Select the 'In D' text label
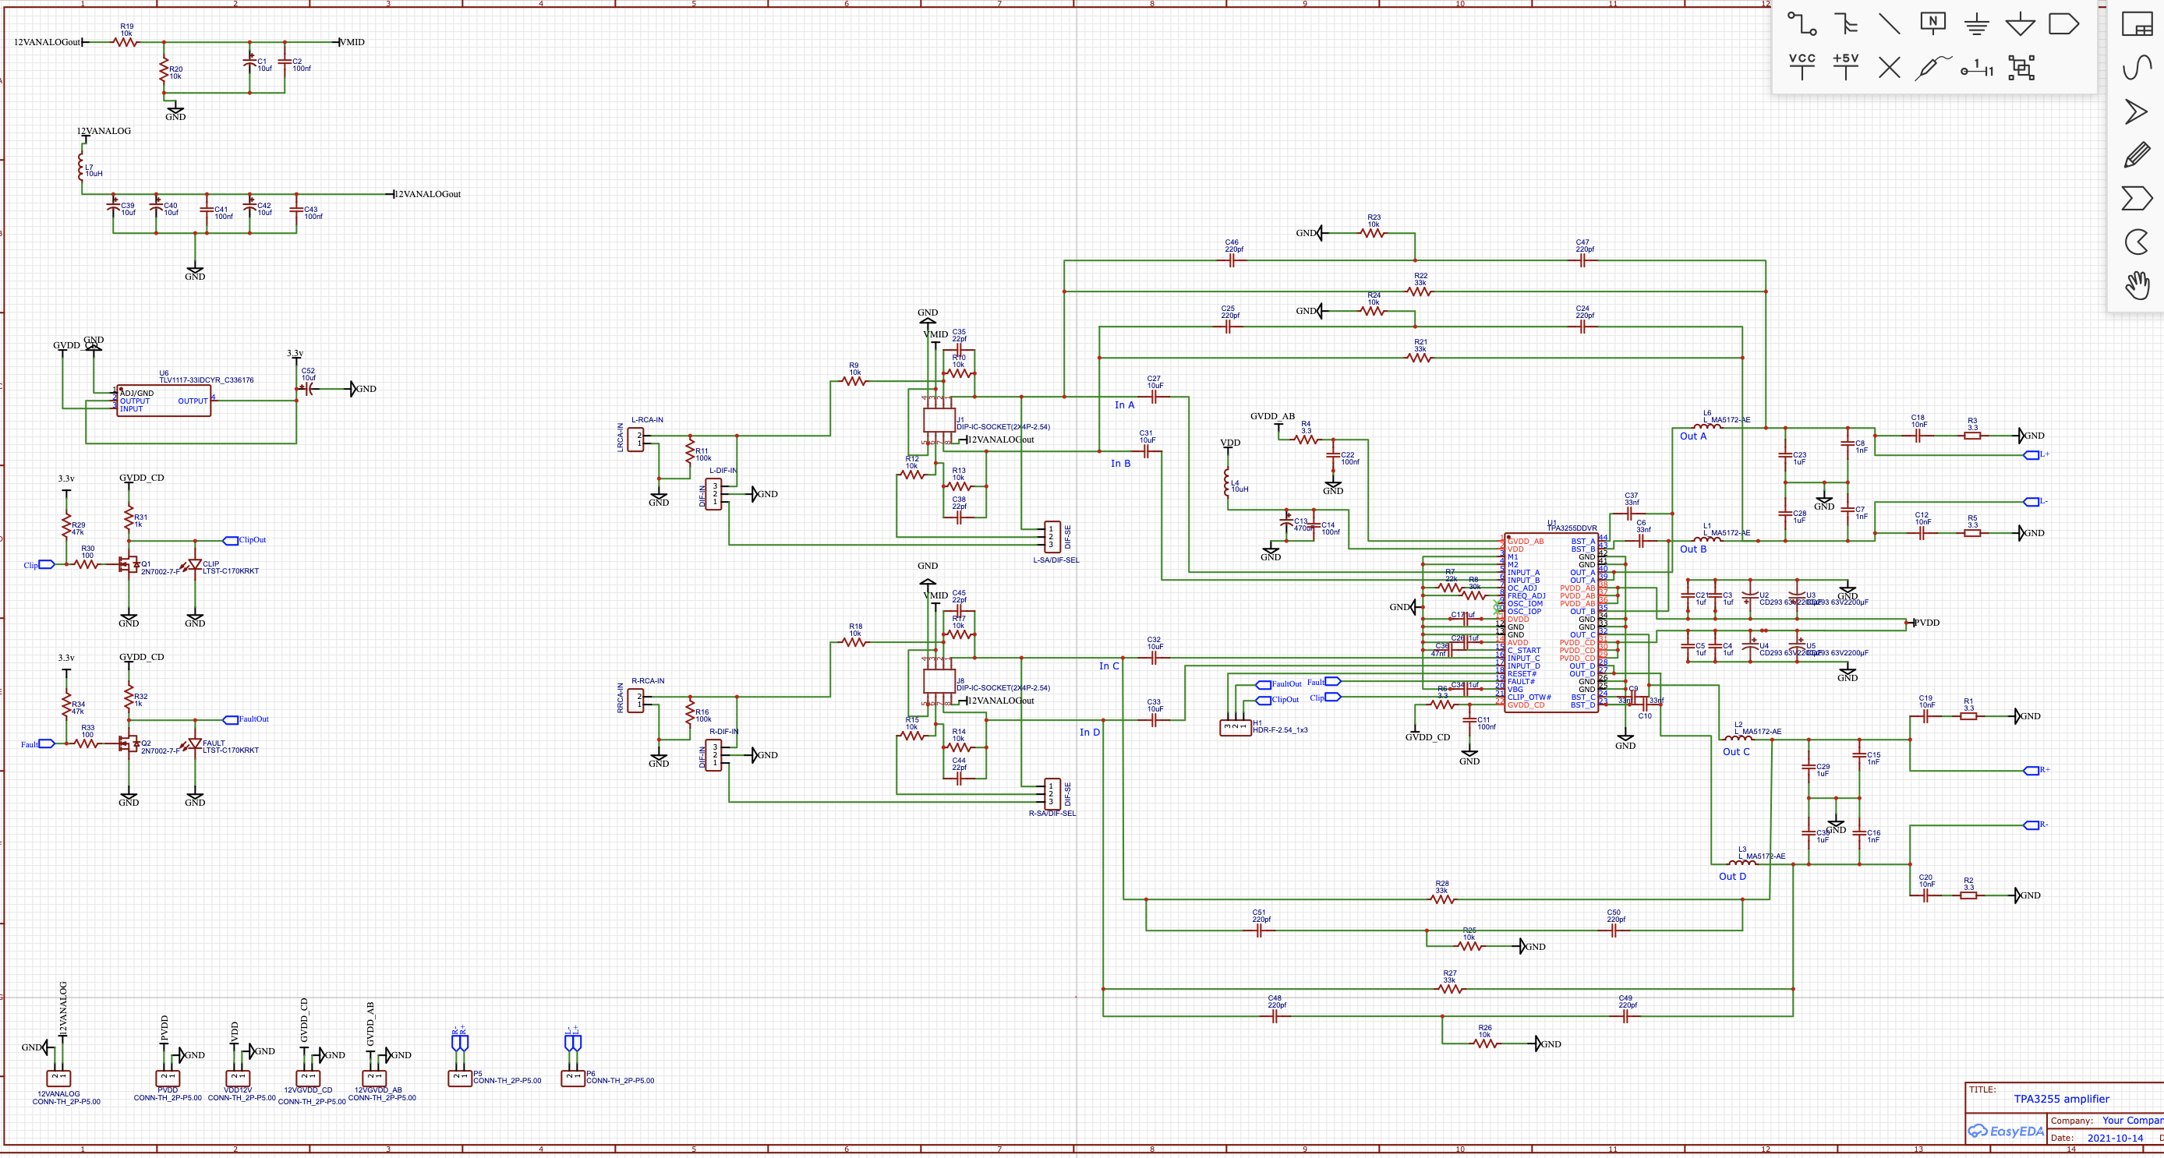 [1090, 733]
